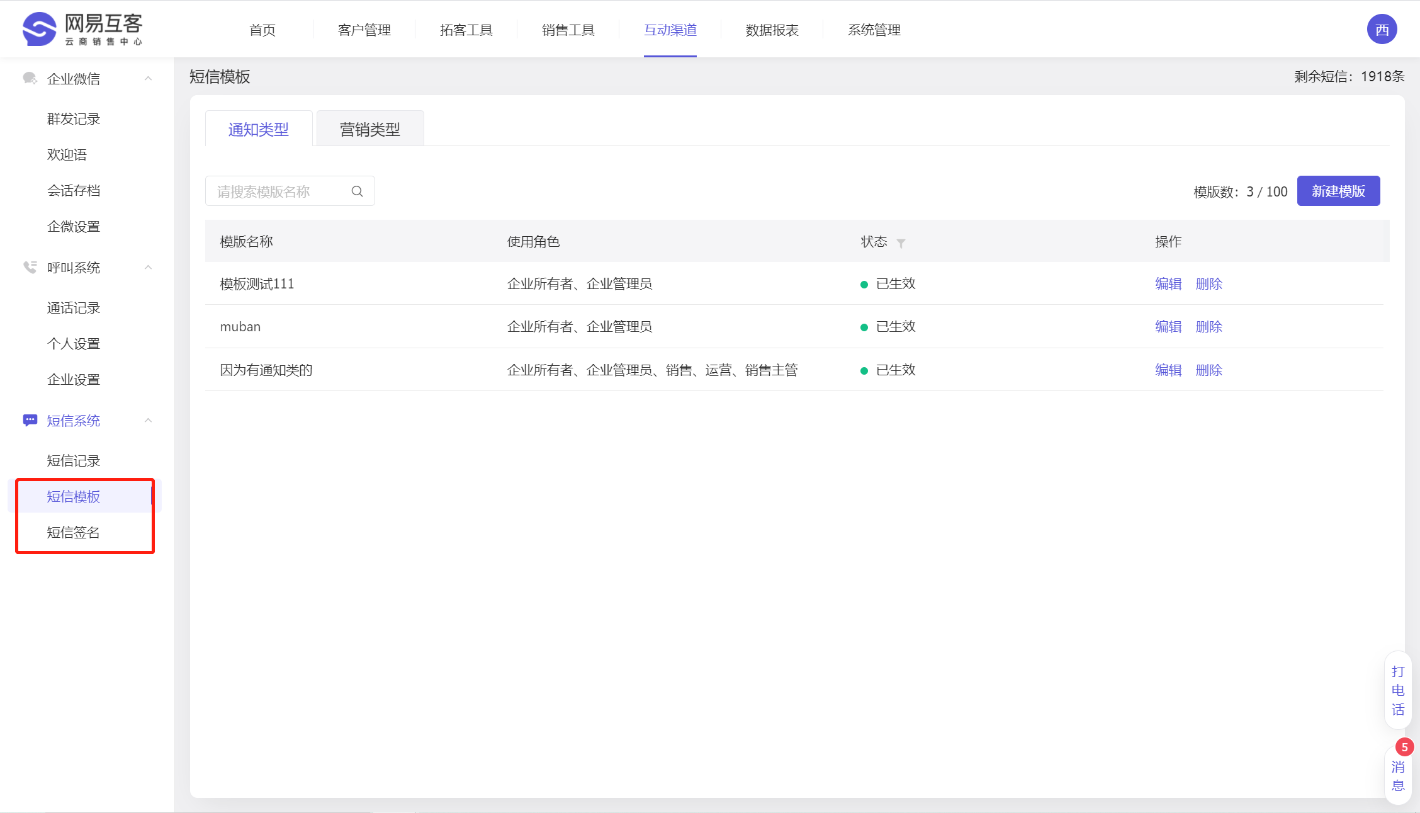Click the floating 打电话 button
This screenshot has height=813, width=1420.
(1398, 690)
